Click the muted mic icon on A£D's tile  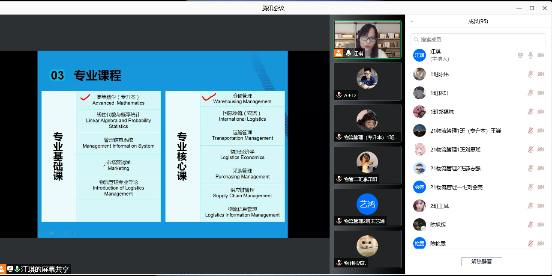click(339, 95)
